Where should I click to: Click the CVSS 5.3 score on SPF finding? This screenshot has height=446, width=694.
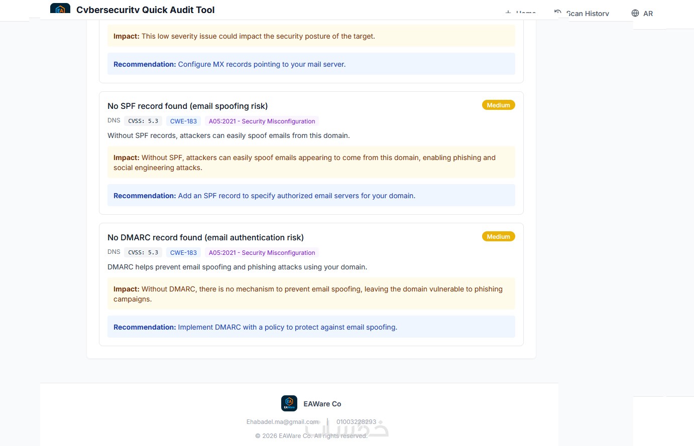[x=143, y=121]
